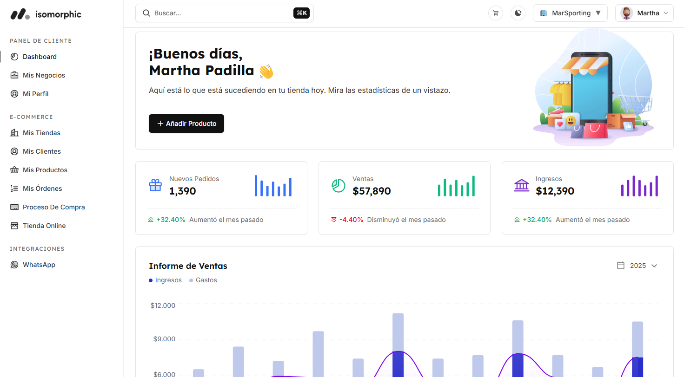Screen dimensions: 684x377
Task: Click the Dashboard sidebar icon
Action: coord(14,57)
